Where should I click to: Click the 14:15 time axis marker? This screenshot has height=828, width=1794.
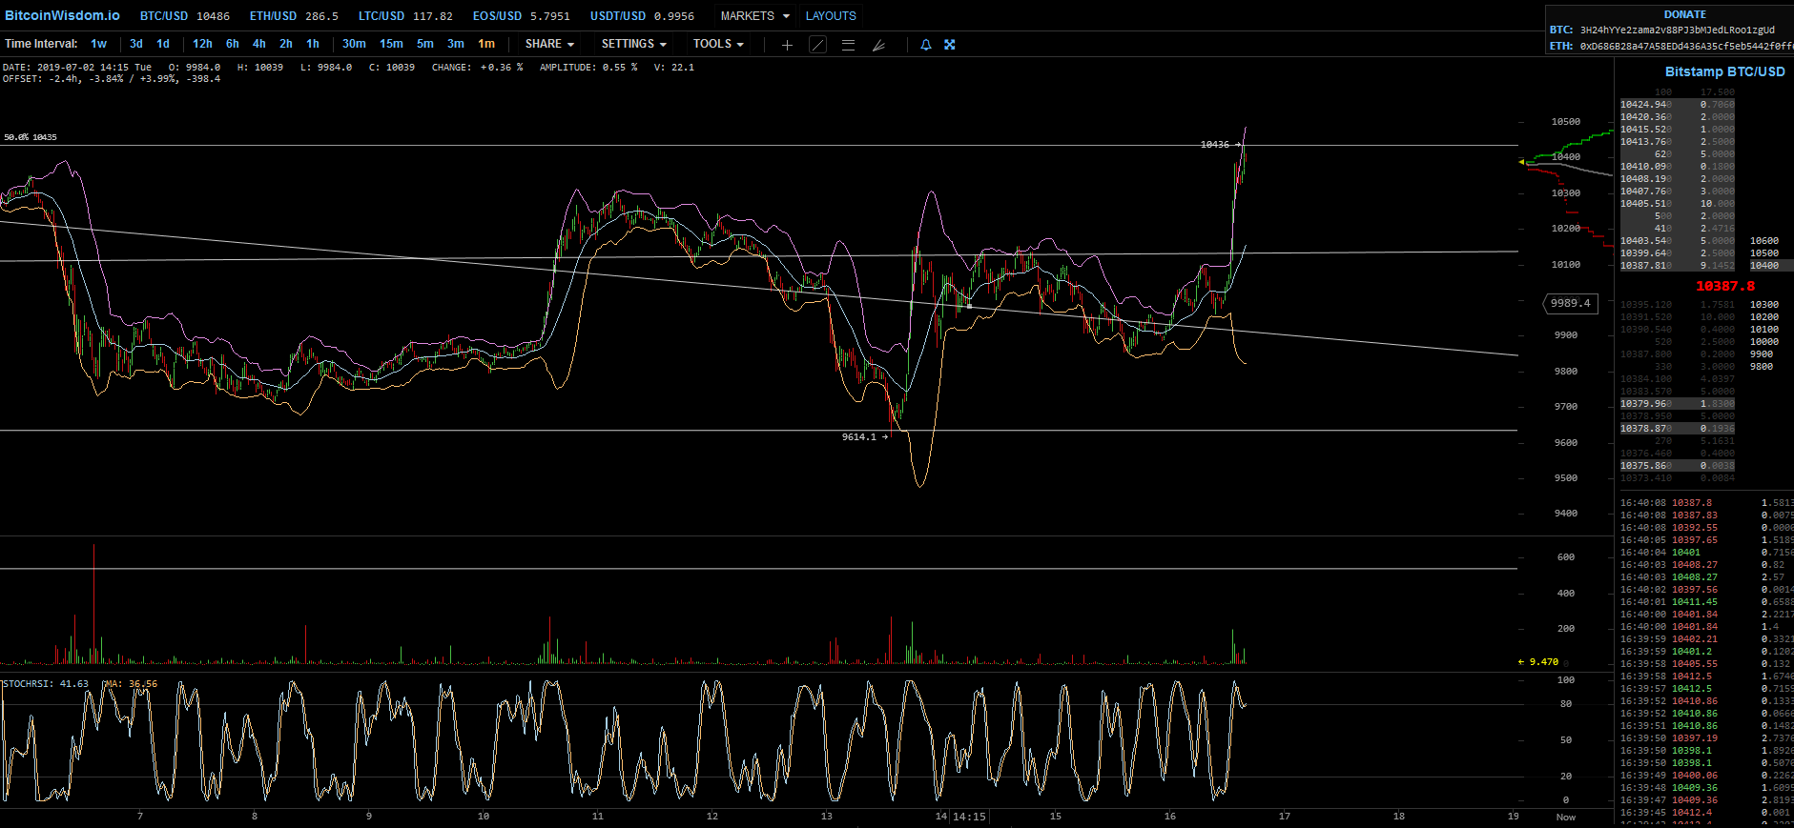tap(969, 817)
